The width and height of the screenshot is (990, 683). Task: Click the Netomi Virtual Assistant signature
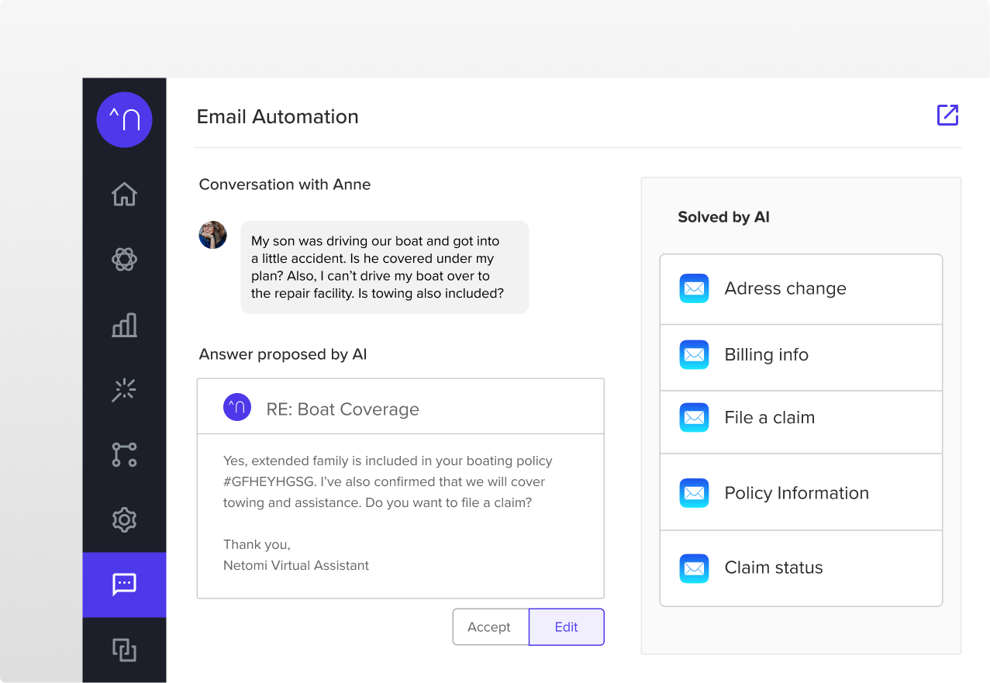pos(296,566)
